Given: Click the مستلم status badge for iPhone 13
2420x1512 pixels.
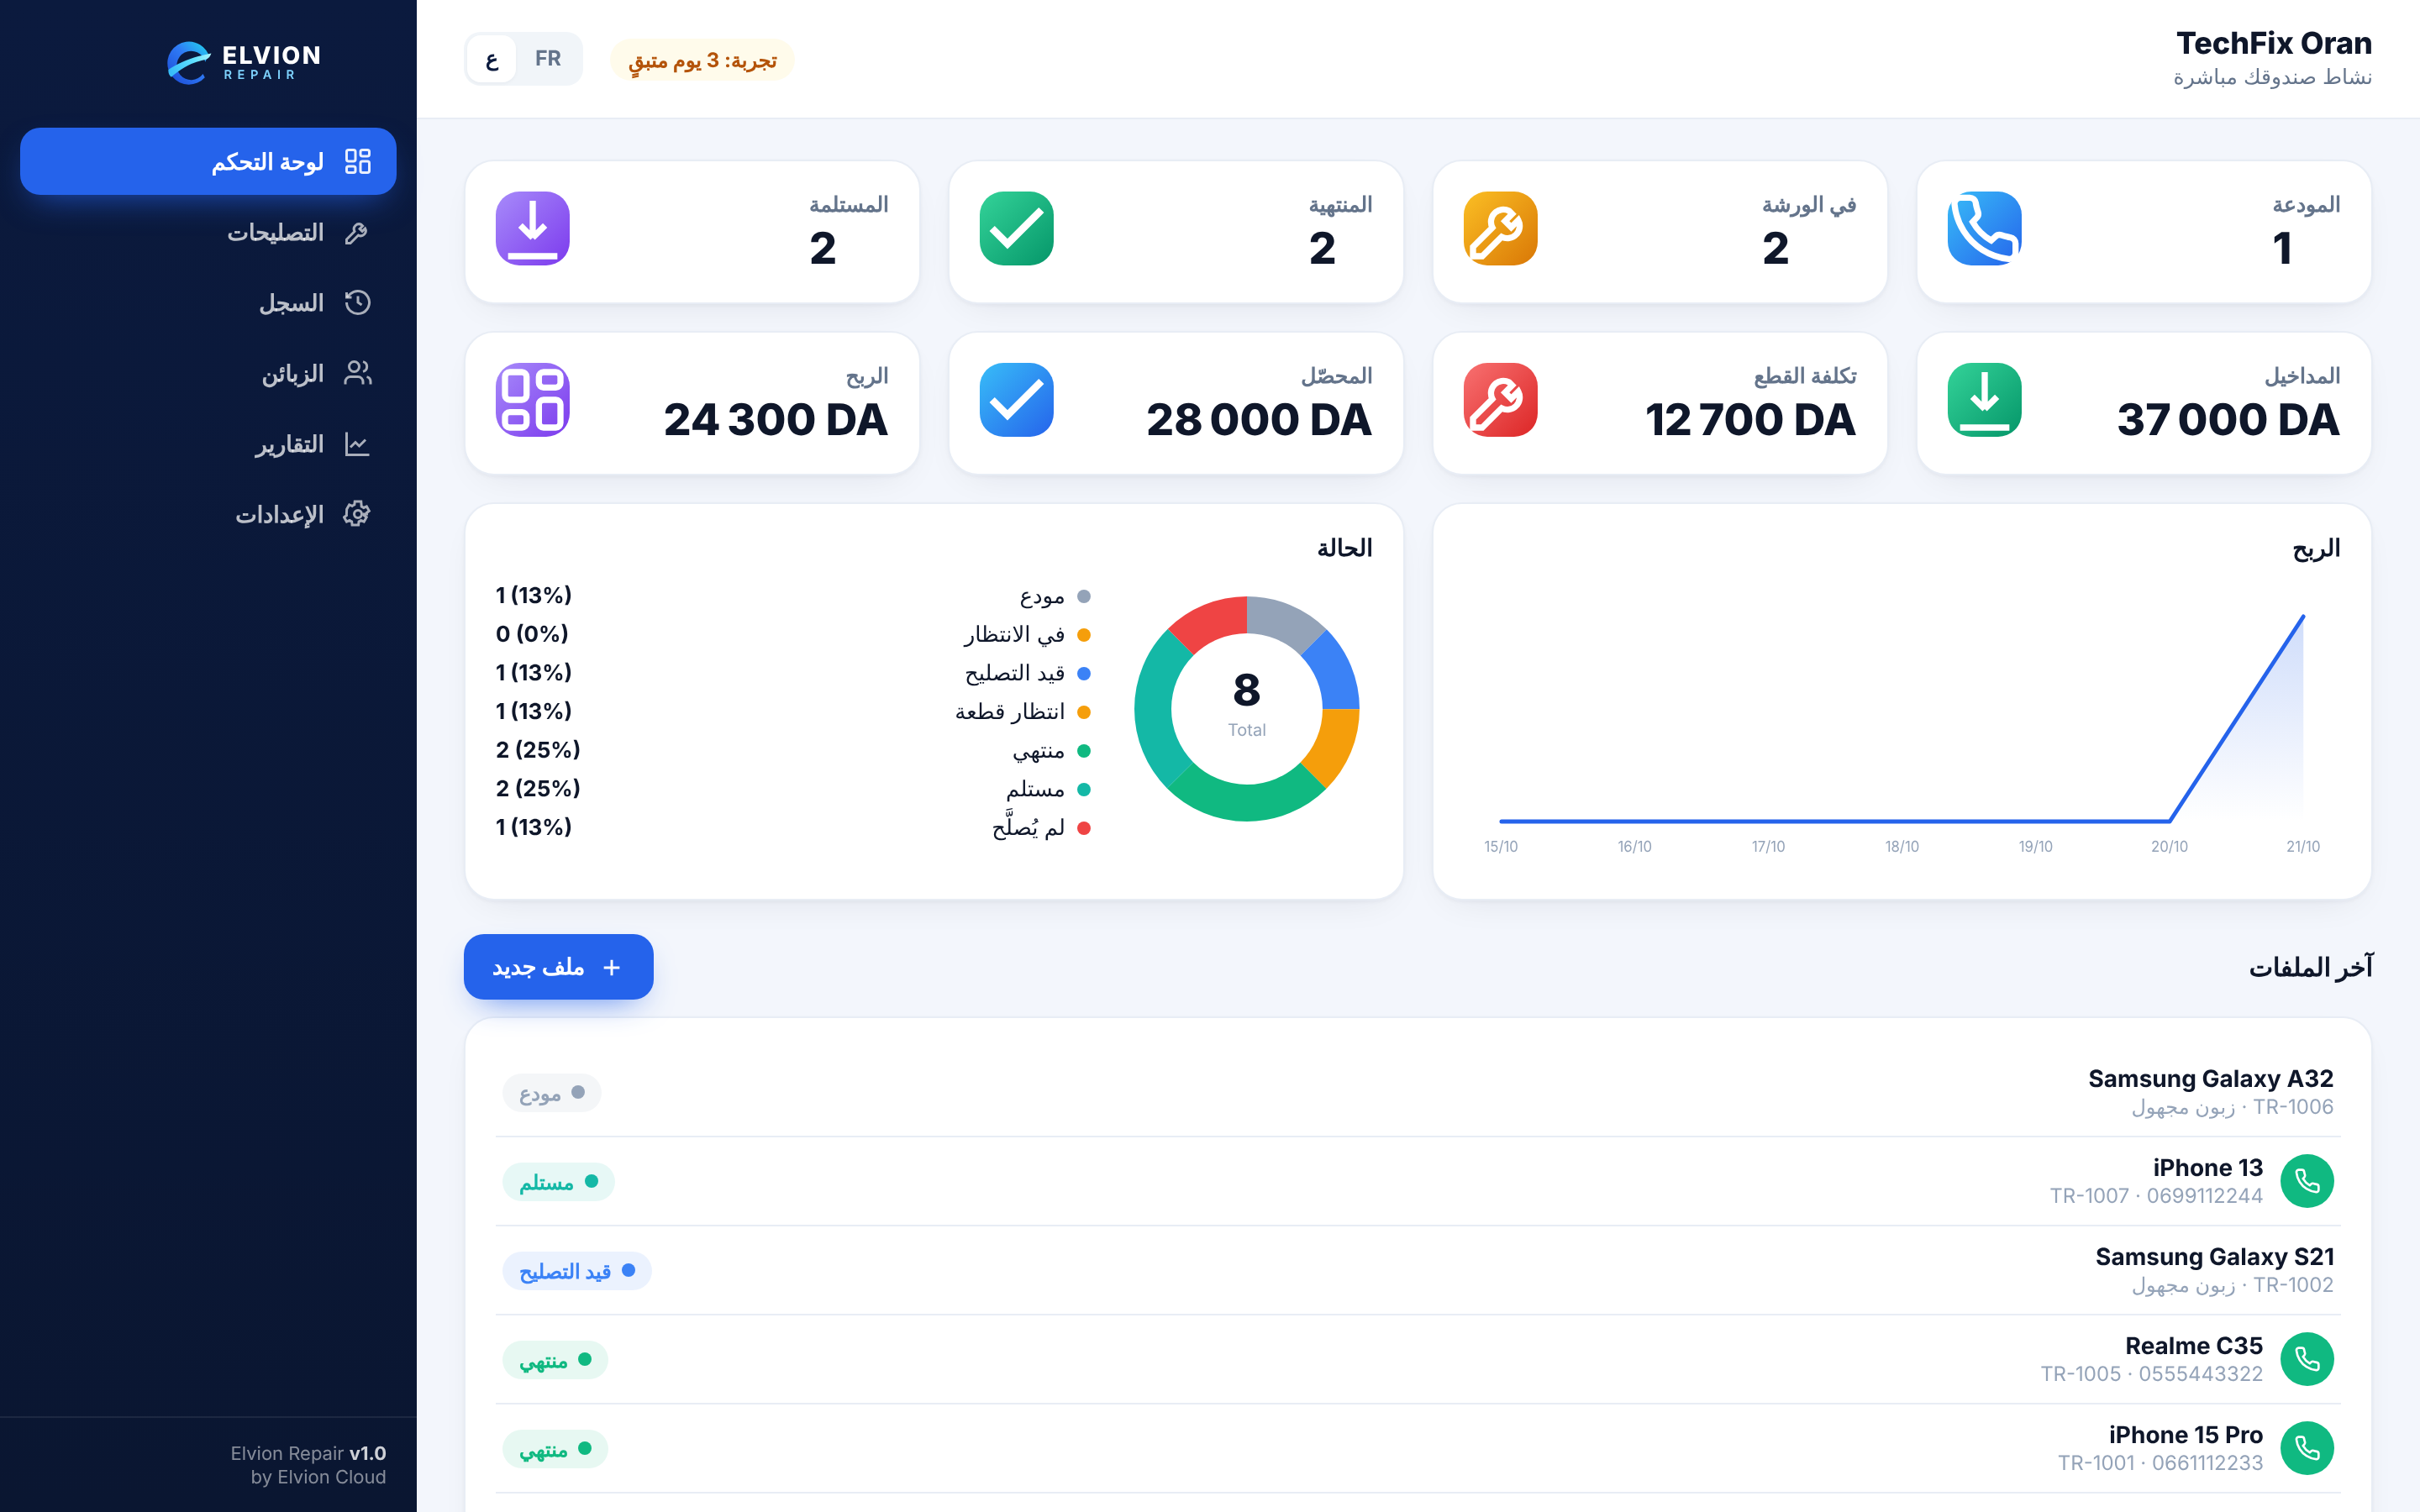Looking at the screenshot, I should (x=558, y=1182).
